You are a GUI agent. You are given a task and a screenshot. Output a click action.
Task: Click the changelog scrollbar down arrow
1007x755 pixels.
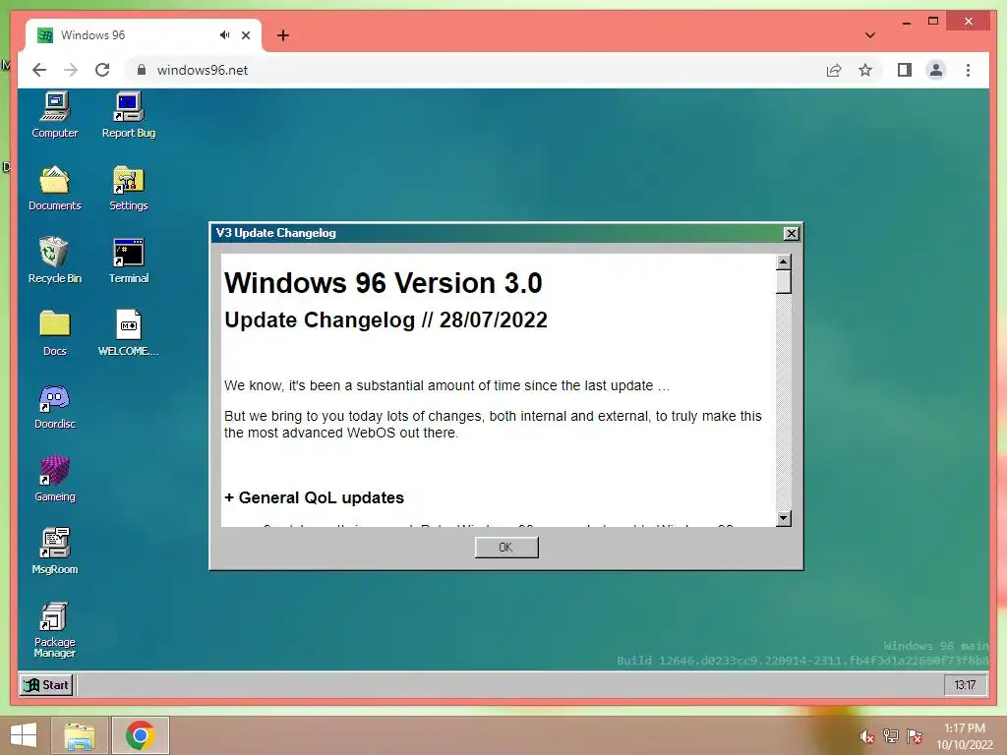(783, 518)
